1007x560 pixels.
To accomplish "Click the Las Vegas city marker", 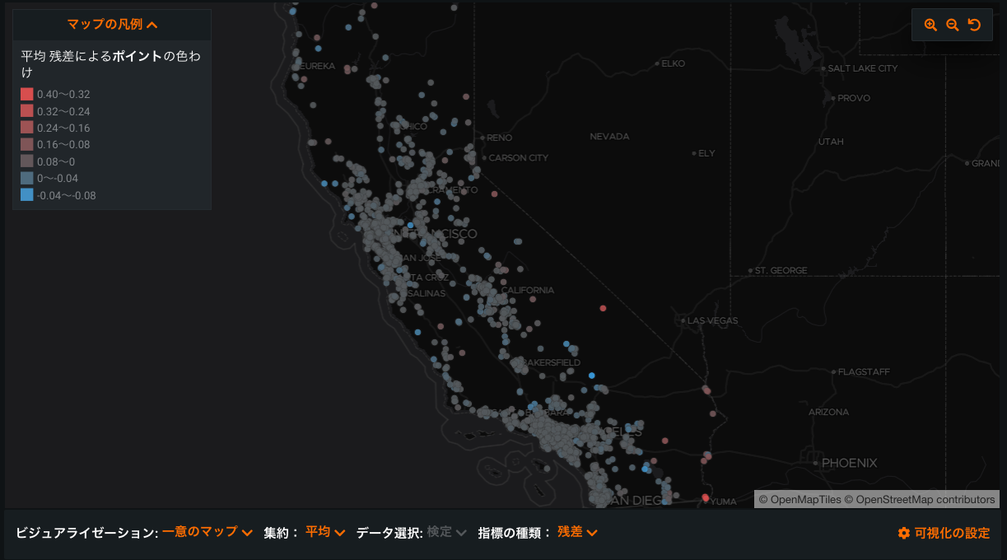I will (x=683, y=320).
